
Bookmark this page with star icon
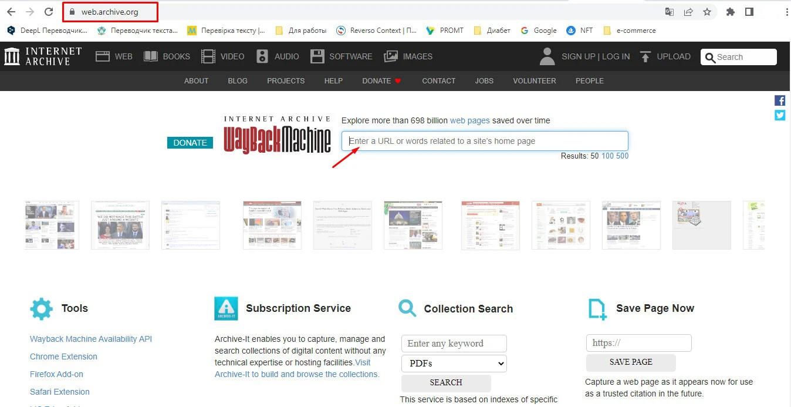707,12
